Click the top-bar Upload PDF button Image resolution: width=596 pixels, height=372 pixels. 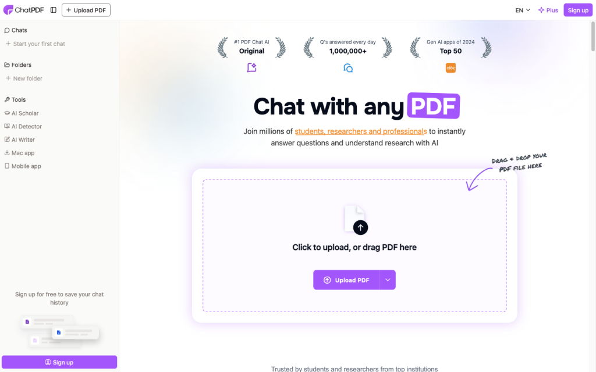coord(86,10)
